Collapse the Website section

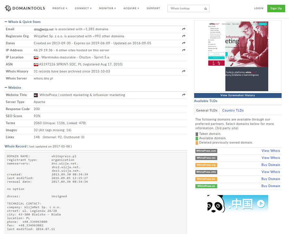click(6, 88)
